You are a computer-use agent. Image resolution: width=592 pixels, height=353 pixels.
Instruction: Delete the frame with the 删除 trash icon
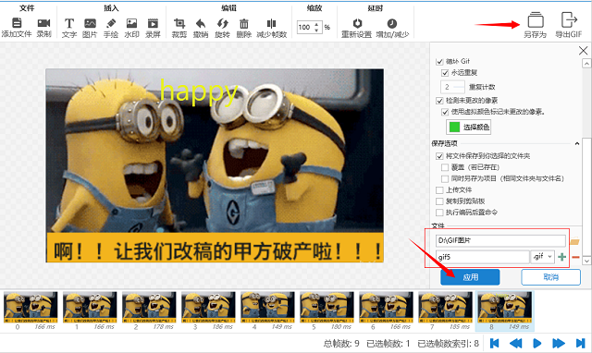[x=244, y=23]
